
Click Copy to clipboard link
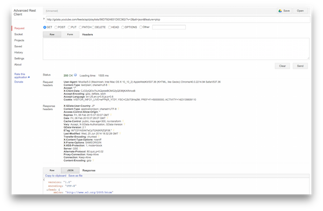click(55, 176)
